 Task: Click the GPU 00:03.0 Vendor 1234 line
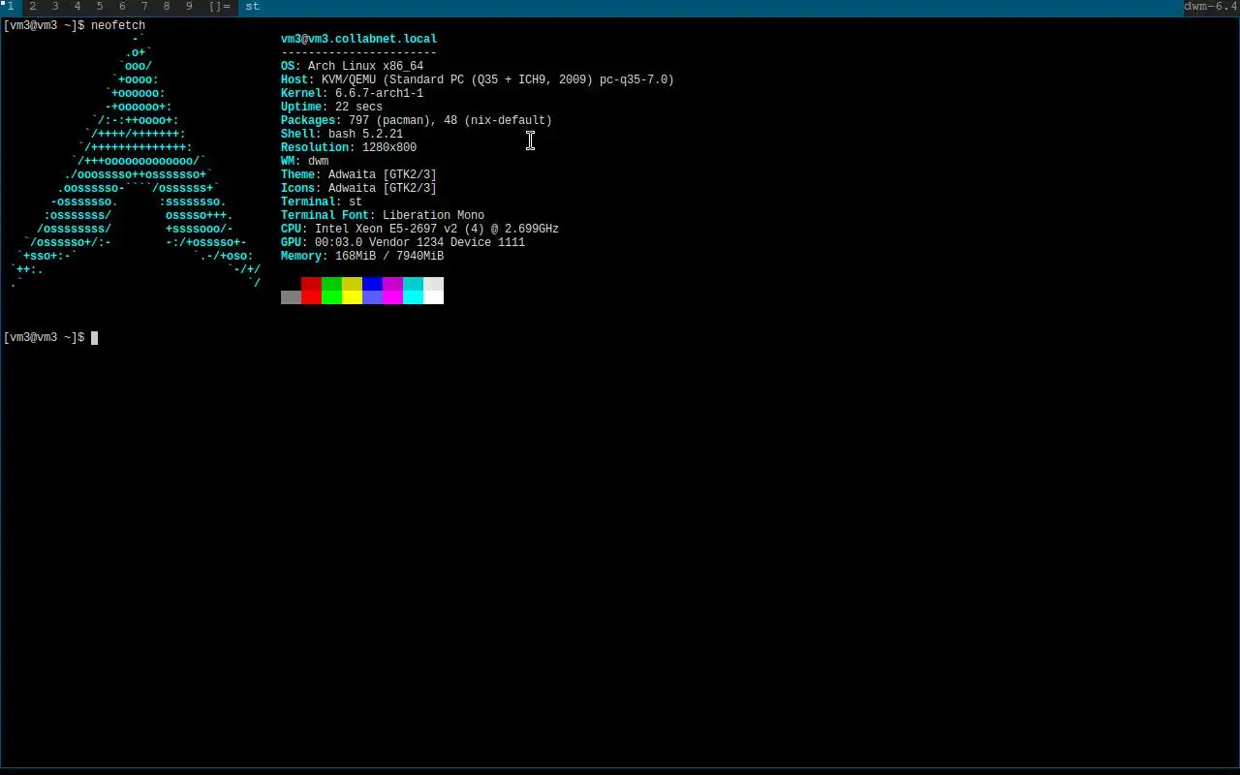pos(403,242)
